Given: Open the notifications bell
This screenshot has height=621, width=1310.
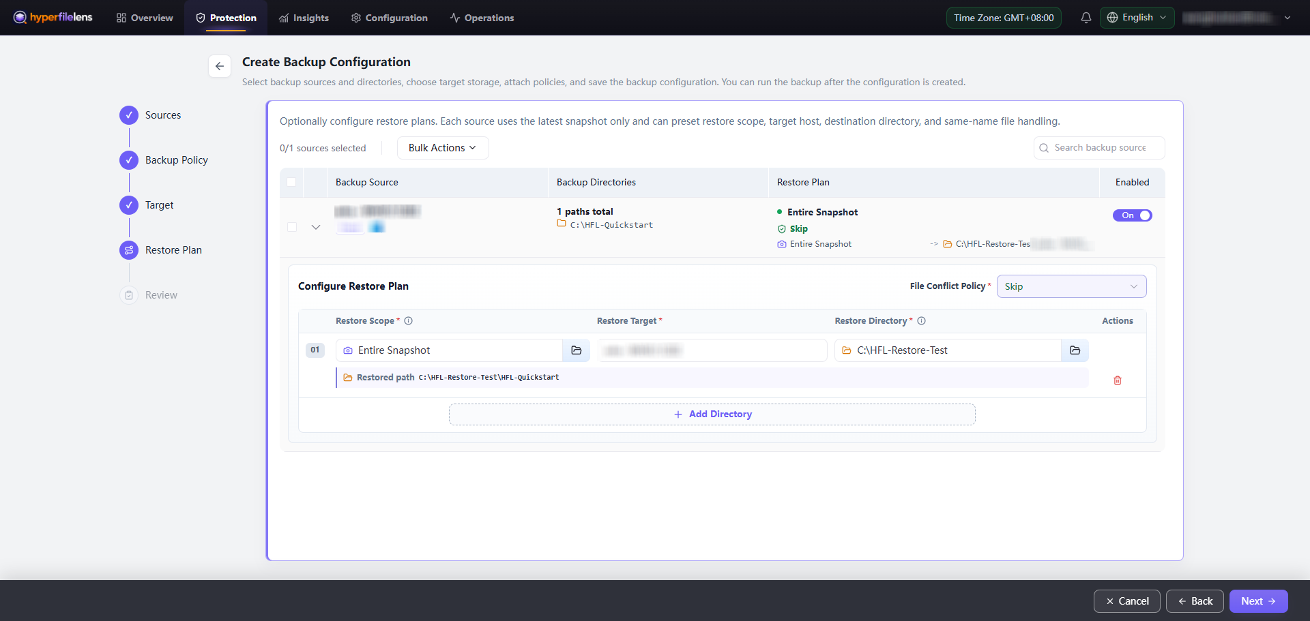Looking at the screenshot, I should pos(1086,18).
